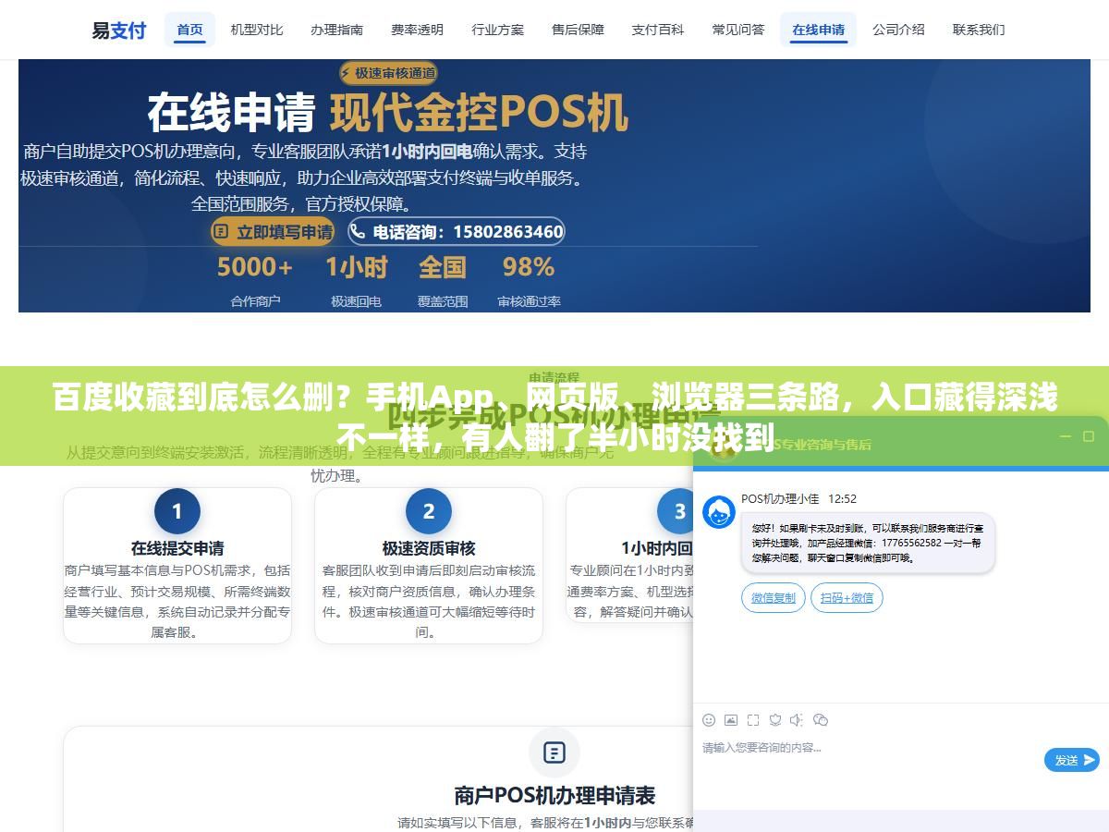Click the 5000+ 合作商户 statistic
The image size is (1109, 832).
[x=255, y=281]
